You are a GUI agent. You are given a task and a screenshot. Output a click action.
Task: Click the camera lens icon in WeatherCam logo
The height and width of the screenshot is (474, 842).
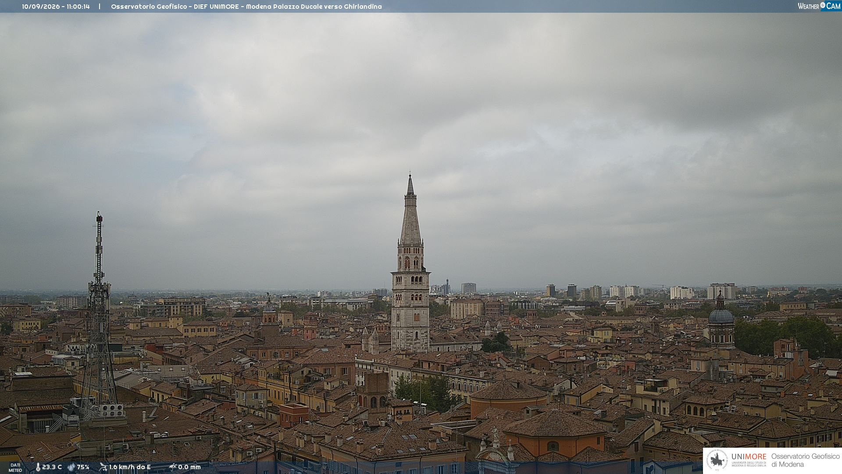coord(823,5)
